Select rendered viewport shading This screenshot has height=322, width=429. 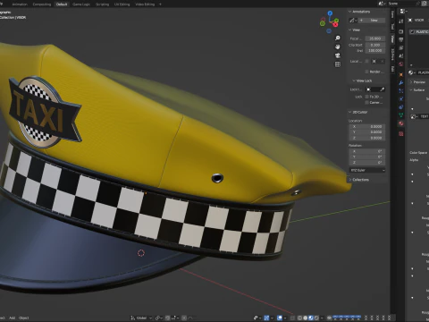coord(316,318)
